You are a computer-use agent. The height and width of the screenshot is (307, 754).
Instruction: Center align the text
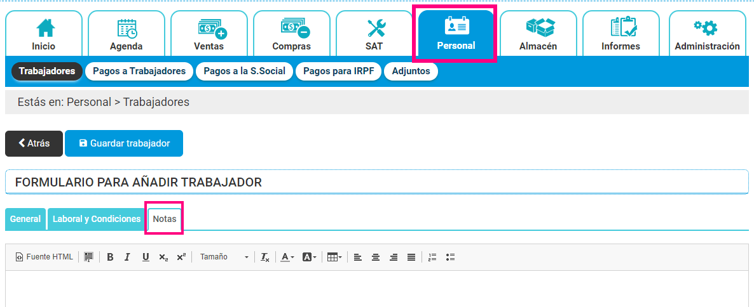coord(376,257)
